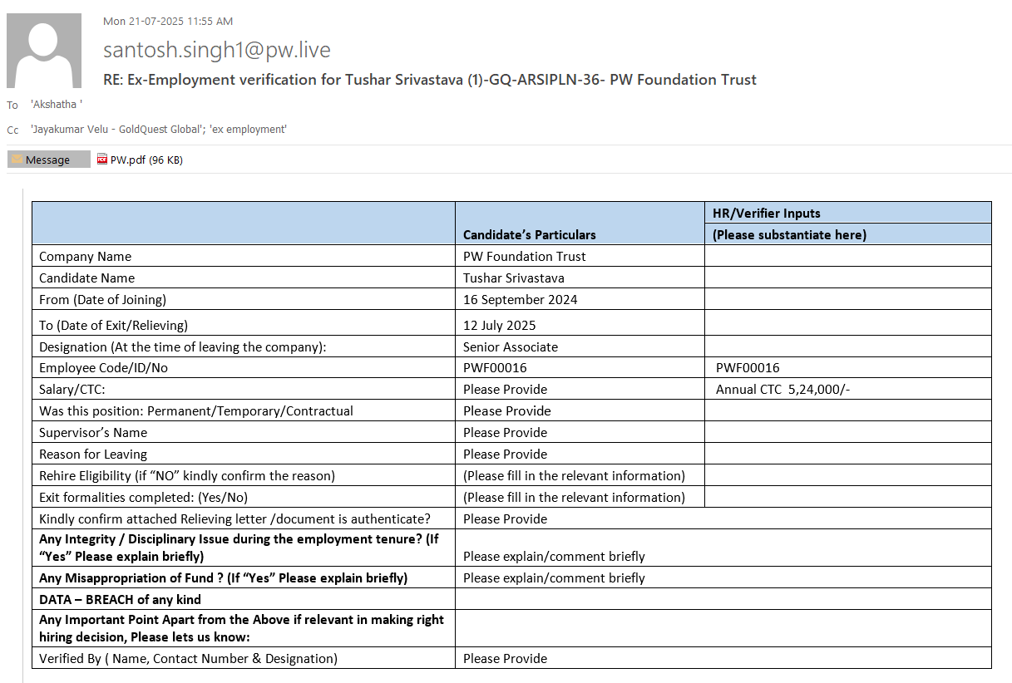
Task: Click the 'From (Date of Joining)' label
Action: (103, 299)
